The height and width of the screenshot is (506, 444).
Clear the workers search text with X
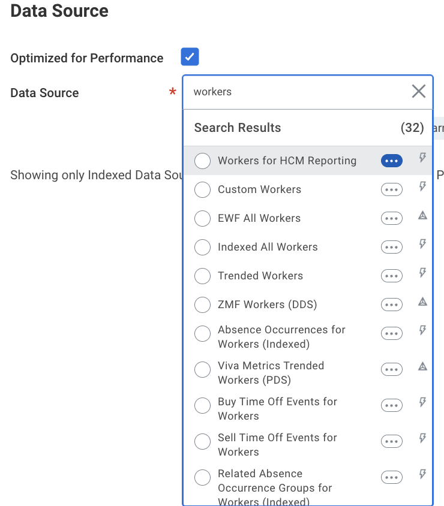pyautogui.click(x=418, y=91)
